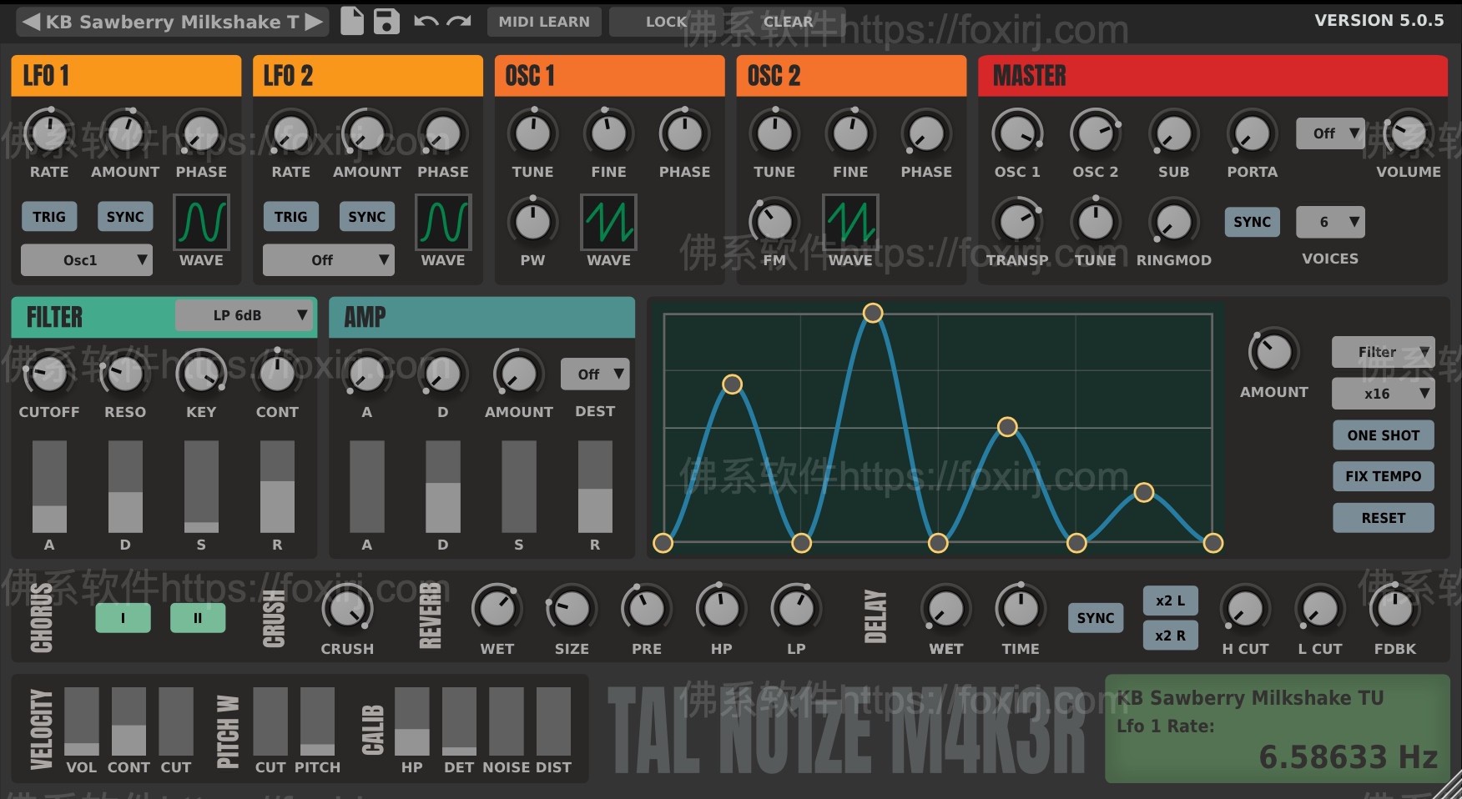Click LOCK in the top toolbar
The width and height of the screenshot is (1462, 799).
665,22
